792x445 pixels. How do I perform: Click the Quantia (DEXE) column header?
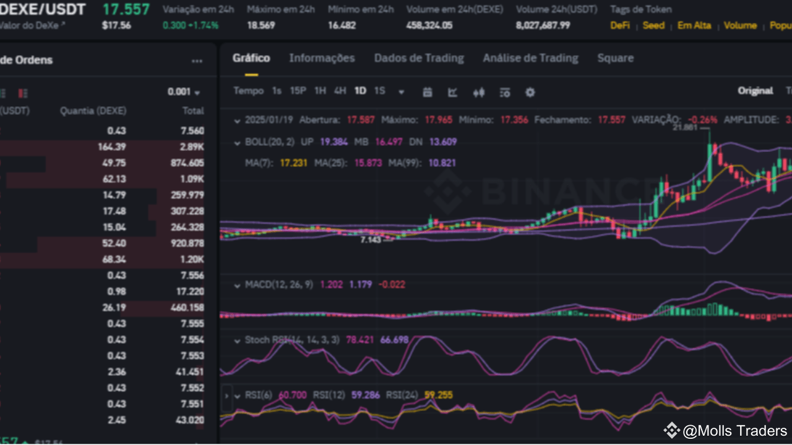[93, 111]
